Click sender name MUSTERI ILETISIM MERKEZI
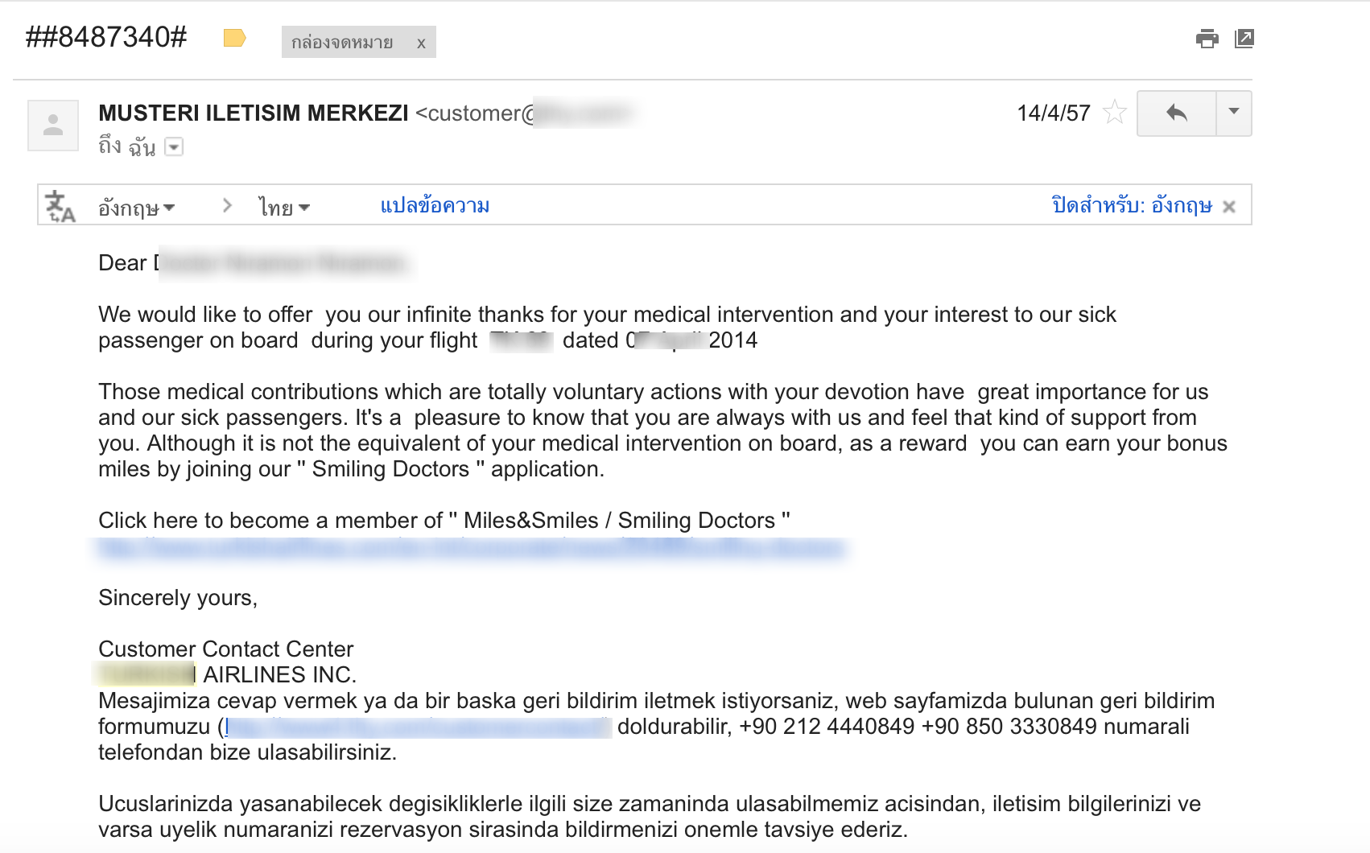The width and height of the screenshot is (1370, 853). [254, 113]
